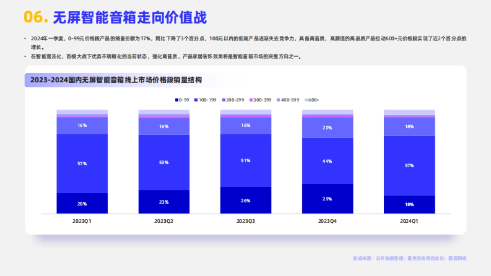491x276 pixels.
Task: Click the 2023Q1 axis label
Action: click(x=82, y=220)
